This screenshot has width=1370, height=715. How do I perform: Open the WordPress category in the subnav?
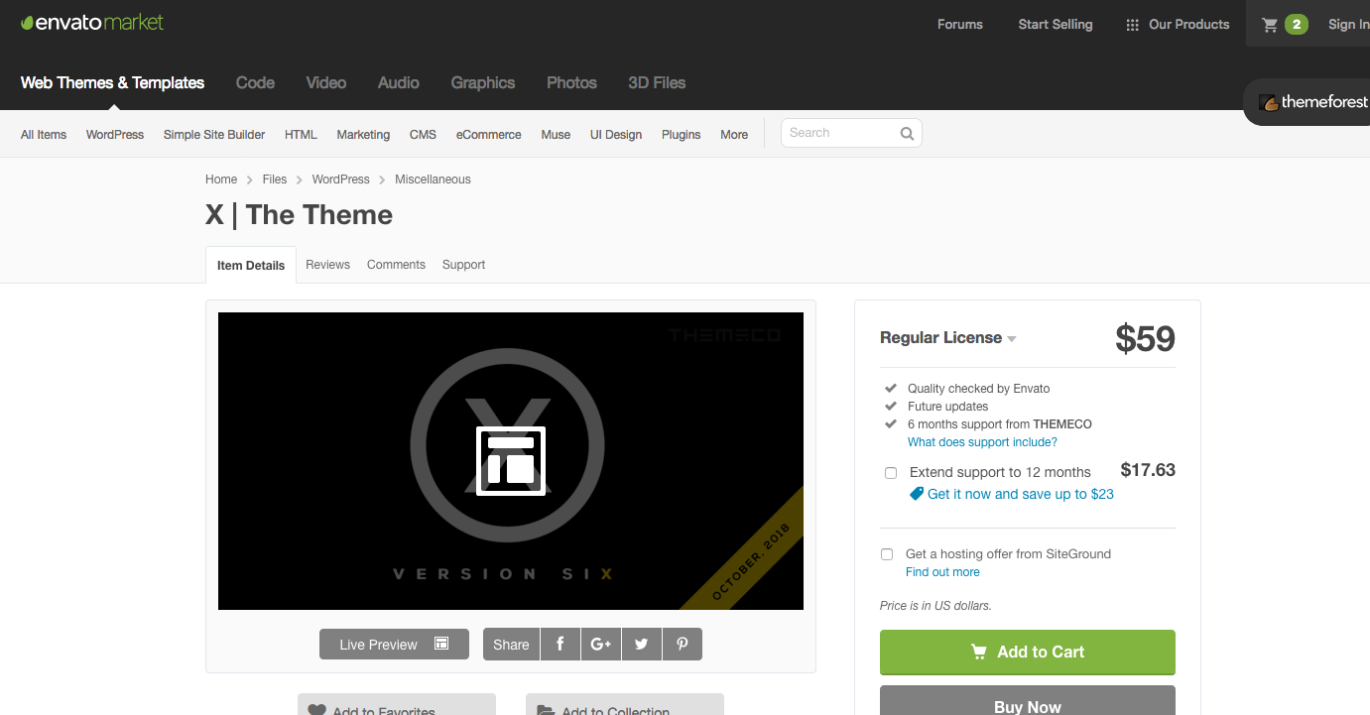[x=115, y=135]
